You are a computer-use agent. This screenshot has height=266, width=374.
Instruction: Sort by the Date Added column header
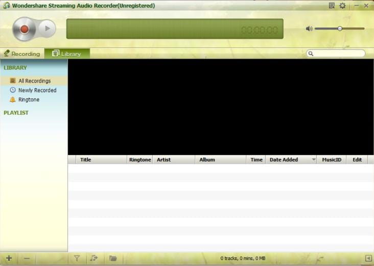pos(291,159)
